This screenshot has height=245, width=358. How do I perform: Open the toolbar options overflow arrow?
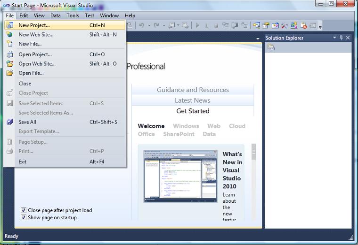320,27
